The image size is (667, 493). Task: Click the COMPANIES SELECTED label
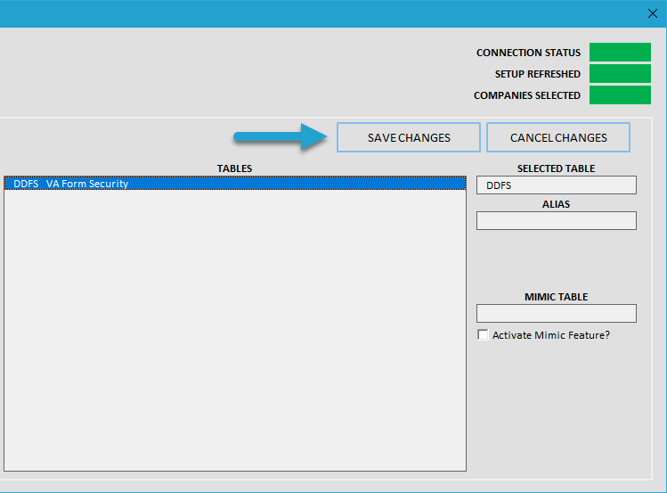pos(527,95)
